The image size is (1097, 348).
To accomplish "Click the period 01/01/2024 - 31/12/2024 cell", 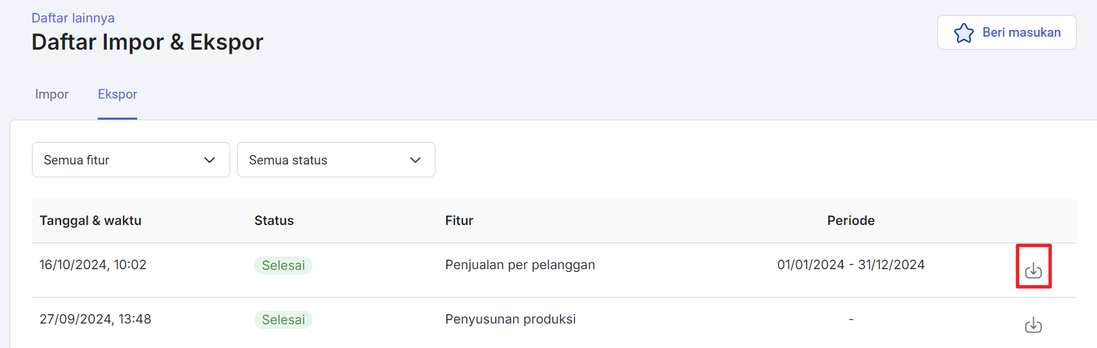I will tap(850, 265).
